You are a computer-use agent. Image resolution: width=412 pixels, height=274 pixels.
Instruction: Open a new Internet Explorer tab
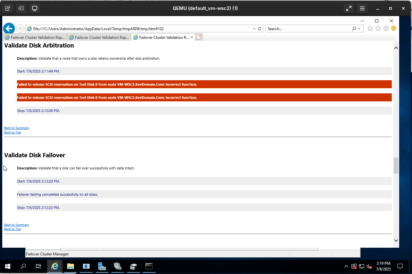pos(199,37)
